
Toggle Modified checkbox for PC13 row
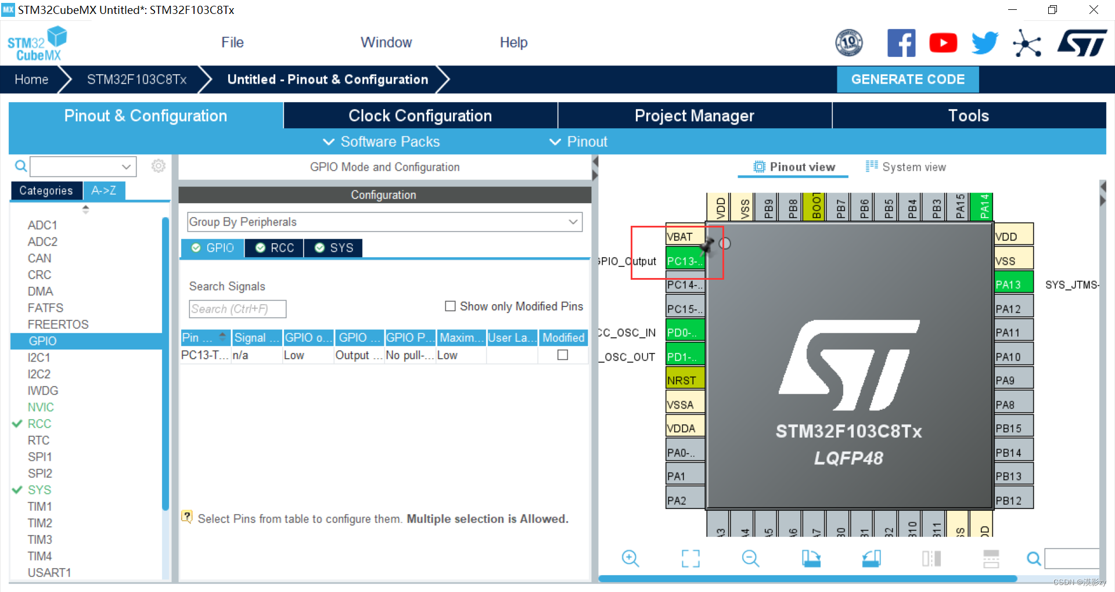[x=563, y=355]
